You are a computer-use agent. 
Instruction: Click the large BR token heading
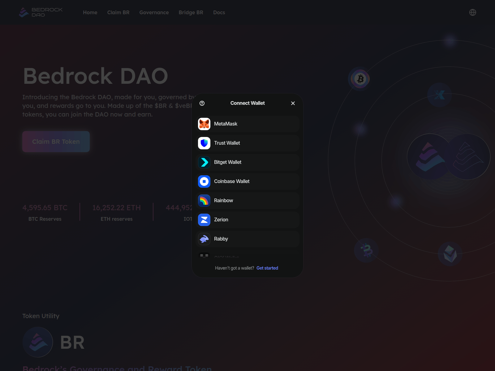click(x=72, y=343)
